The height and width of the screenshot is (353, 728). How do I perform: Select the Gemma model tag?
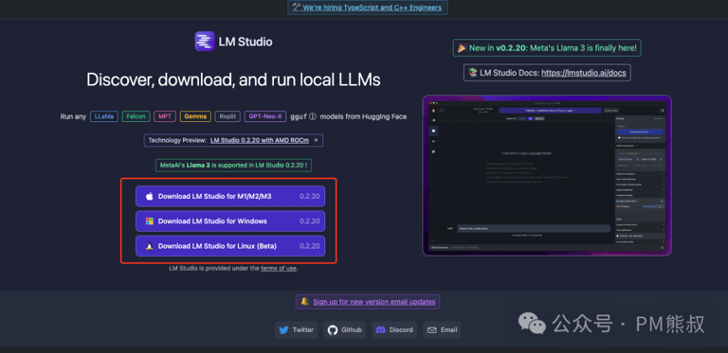pos(195,116)
